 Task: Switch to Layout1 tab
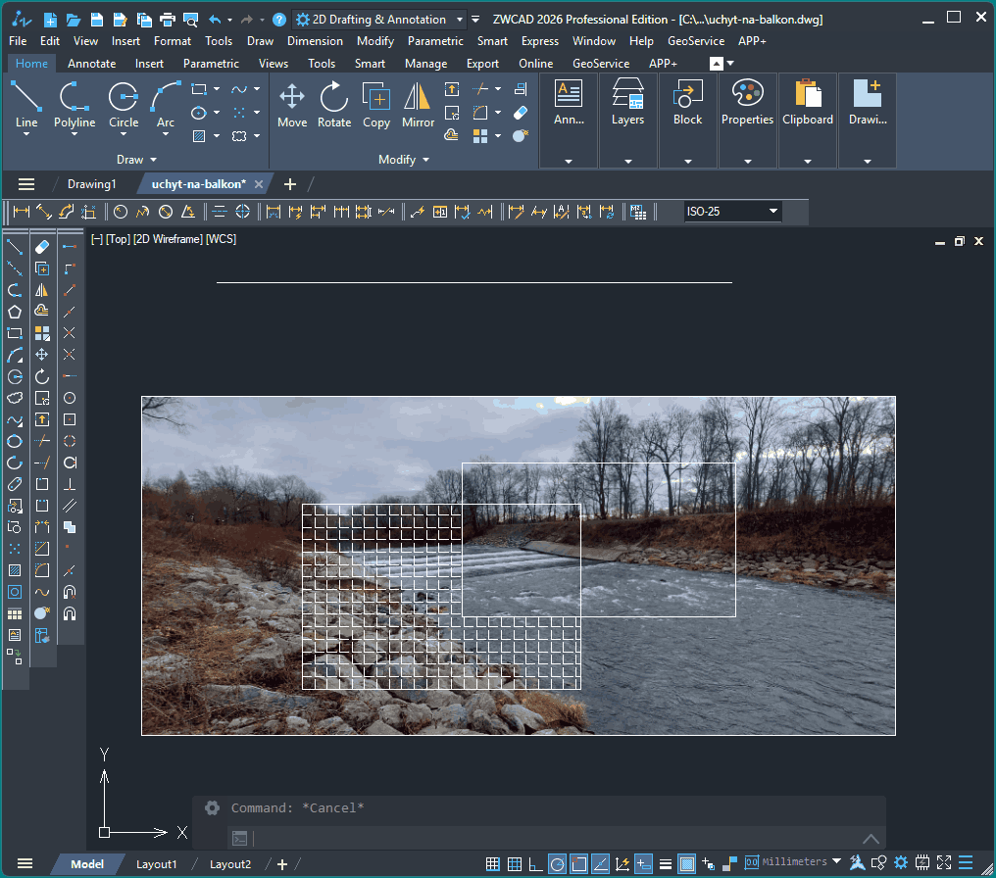[x=156, y=864]
